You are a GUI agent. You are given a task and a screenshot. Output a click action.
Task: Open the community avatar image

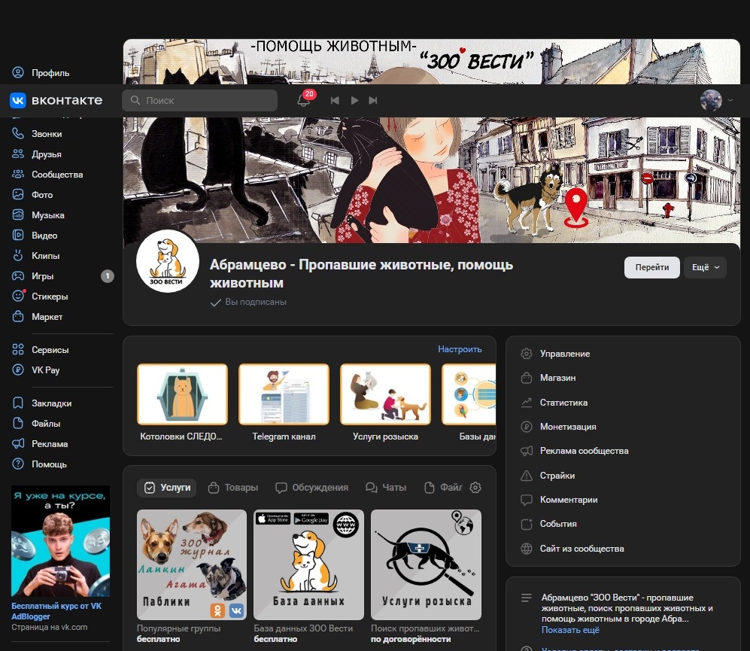click(x=168, y=261)
